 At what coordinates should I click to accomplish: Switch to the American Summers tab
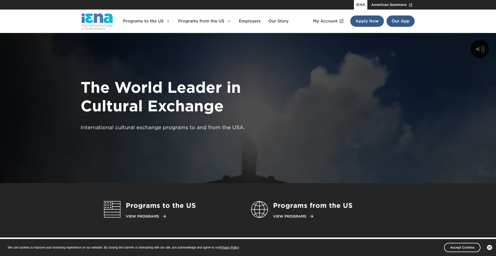(389, 5)
